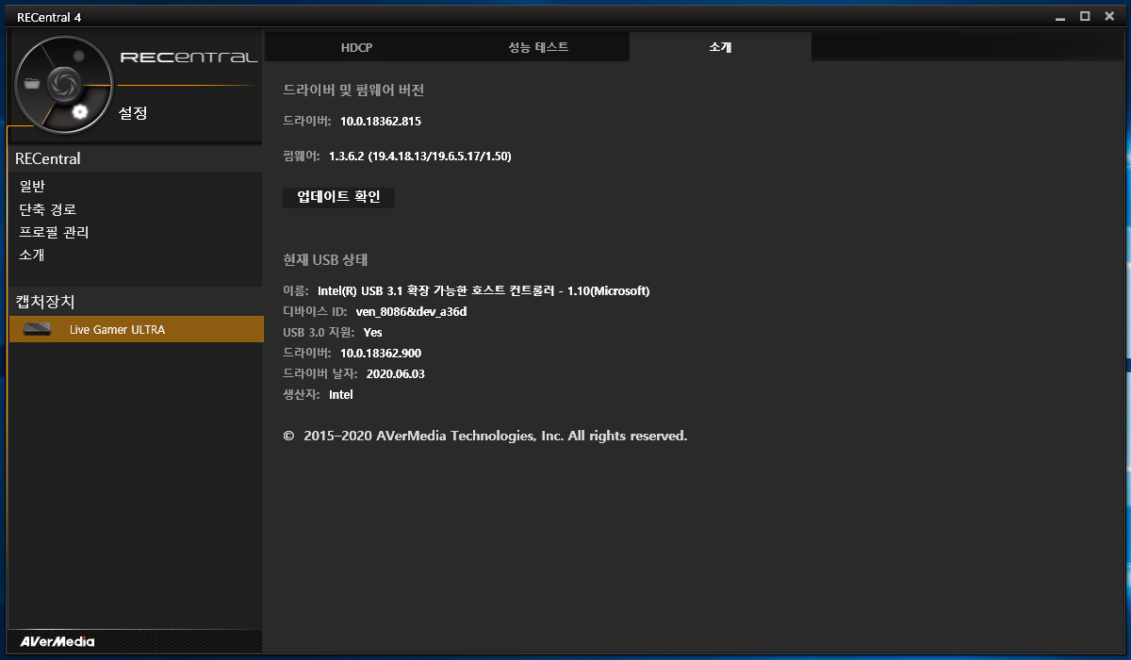The height and width of the screenshot is (660, 1131).
Task: Click device ID ven_8086&dev_a36d
Action: 411,311
